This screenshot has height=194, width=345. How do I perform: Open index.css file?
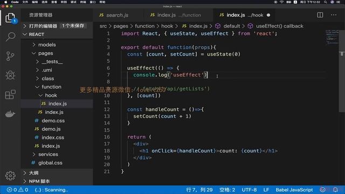pos(53,137)
